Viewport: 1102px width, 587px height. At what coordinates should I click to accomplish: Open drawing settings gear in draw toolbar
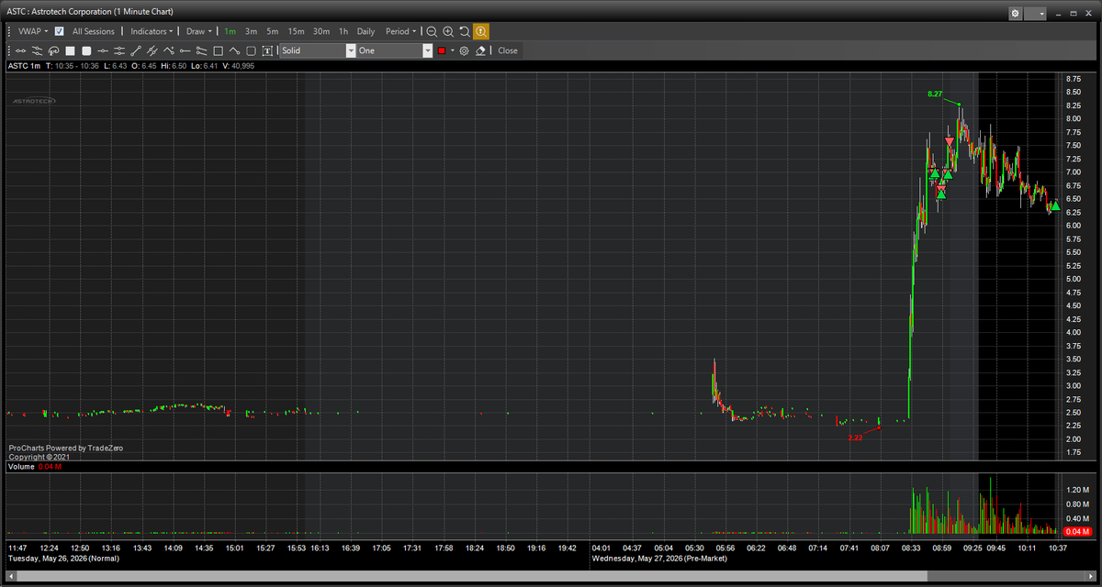464,50
